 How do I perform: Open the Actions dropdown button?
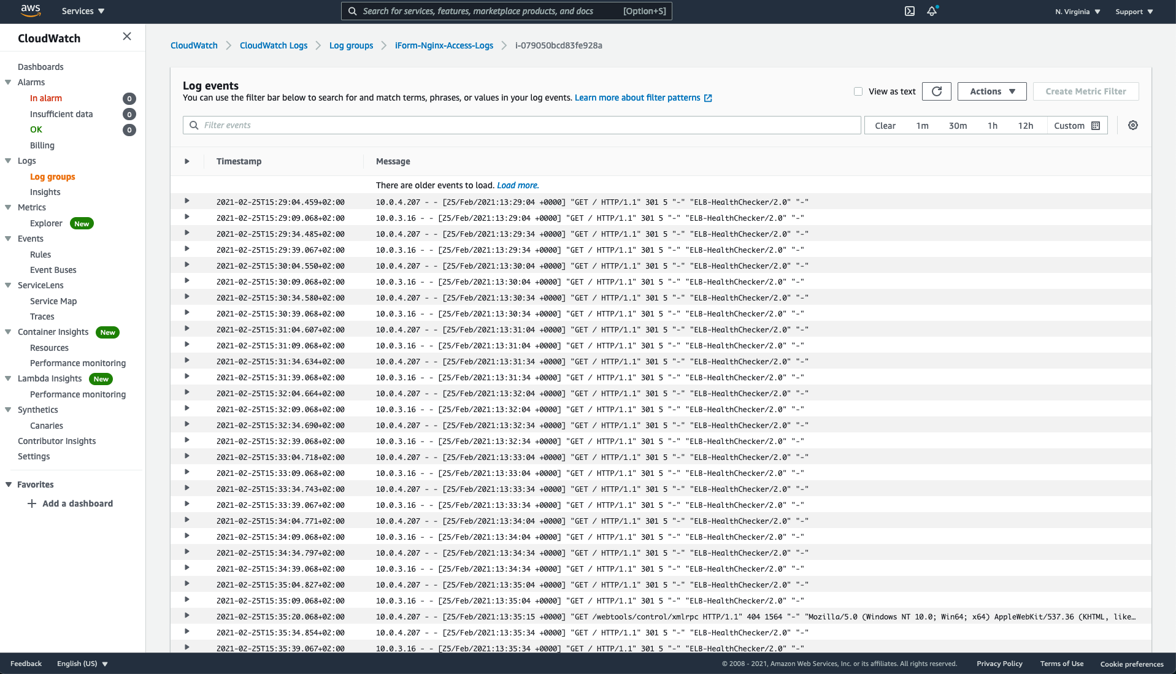(x=992, y=91)
